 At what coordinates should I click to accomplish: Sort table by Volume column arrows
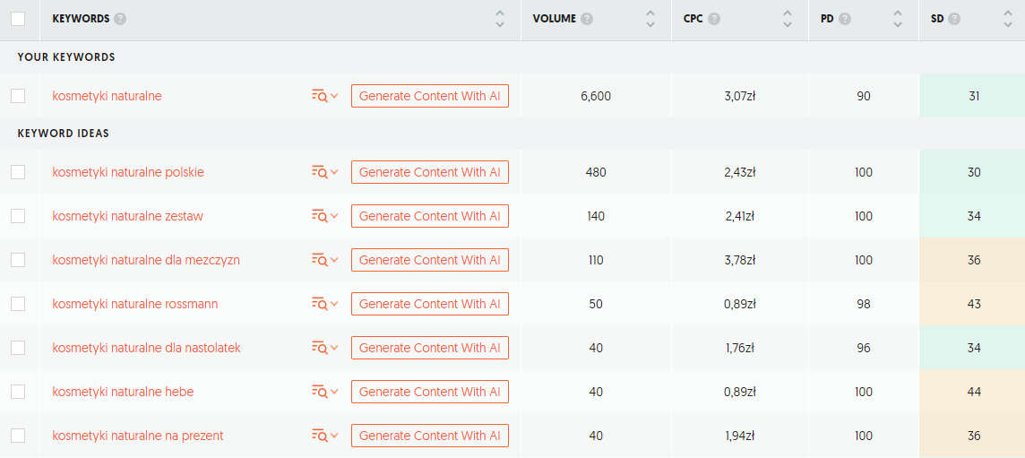(x=650, y=19)
